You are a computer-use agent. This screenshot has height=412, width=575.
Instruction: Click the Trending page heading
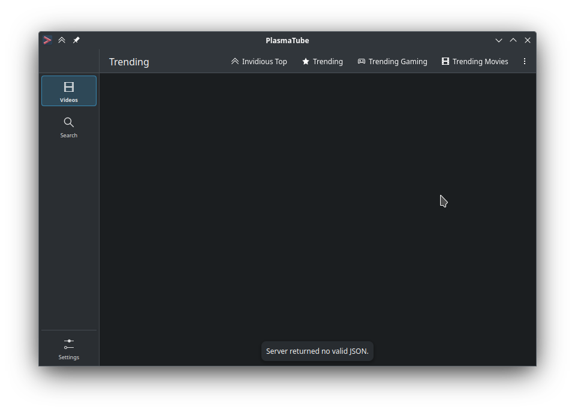(x=129, y=62)
